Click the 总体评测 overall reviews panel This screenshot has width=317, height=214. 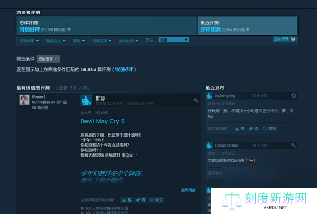pos(107,26)
